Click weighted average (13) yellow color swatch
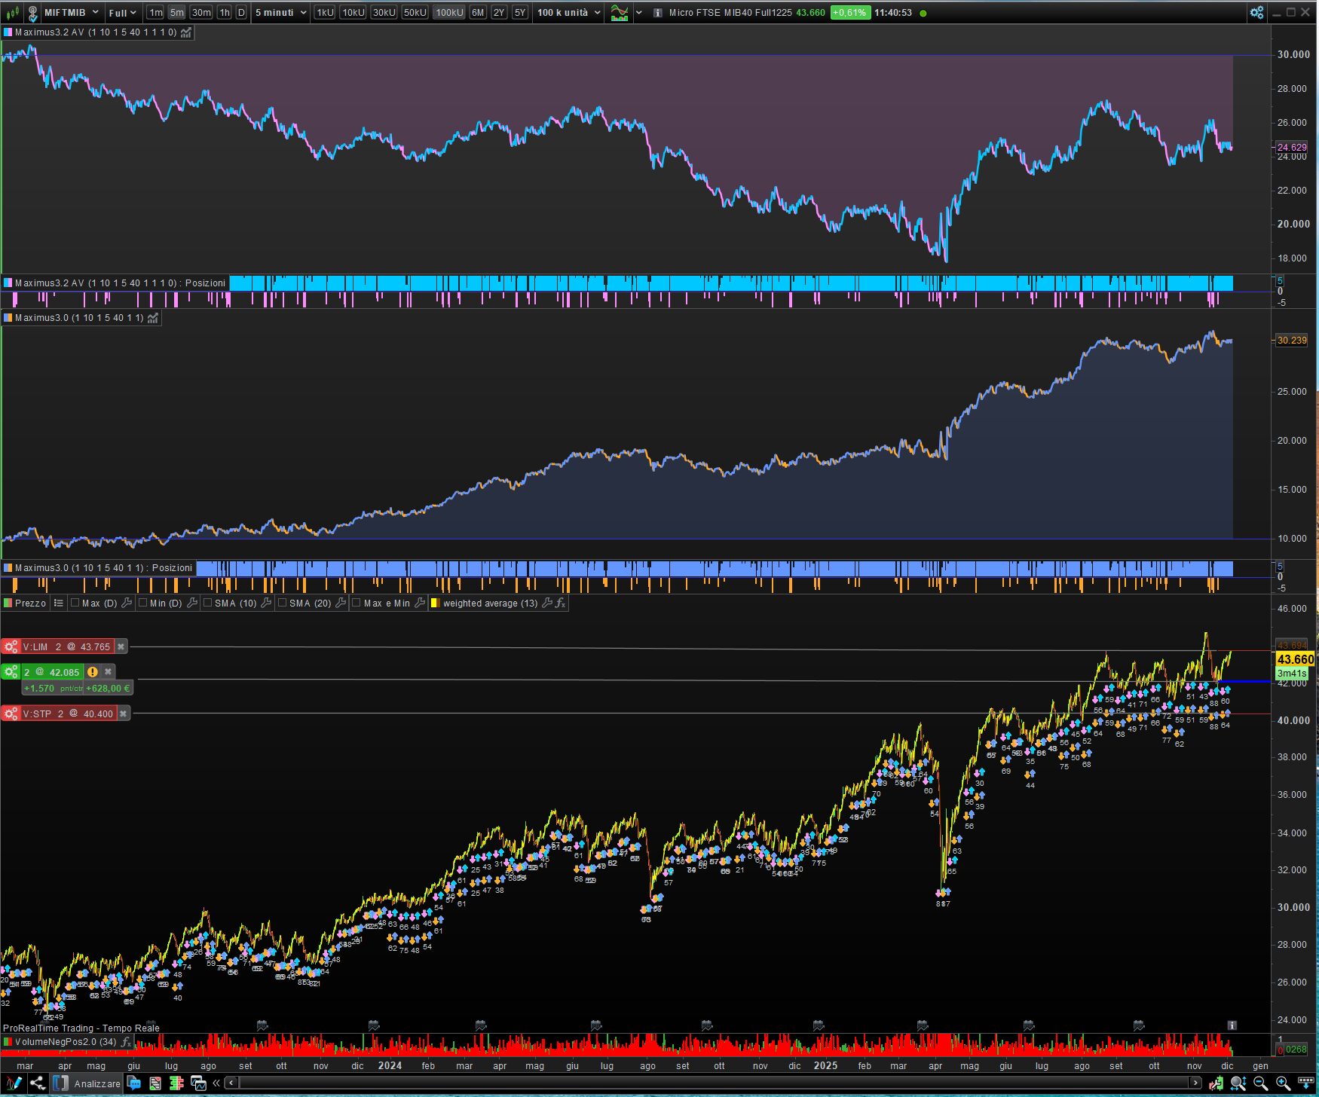1319x1097 pixels. pyautogui.click(x=435, y=603)
